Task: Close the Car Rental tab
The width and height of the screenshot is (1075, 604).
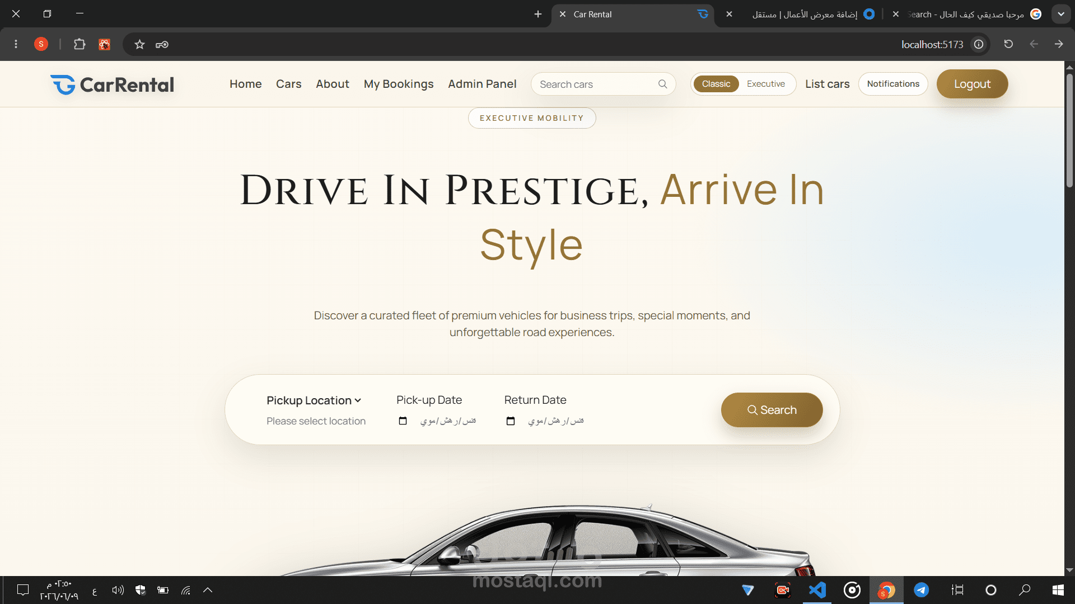Action: 563,14
